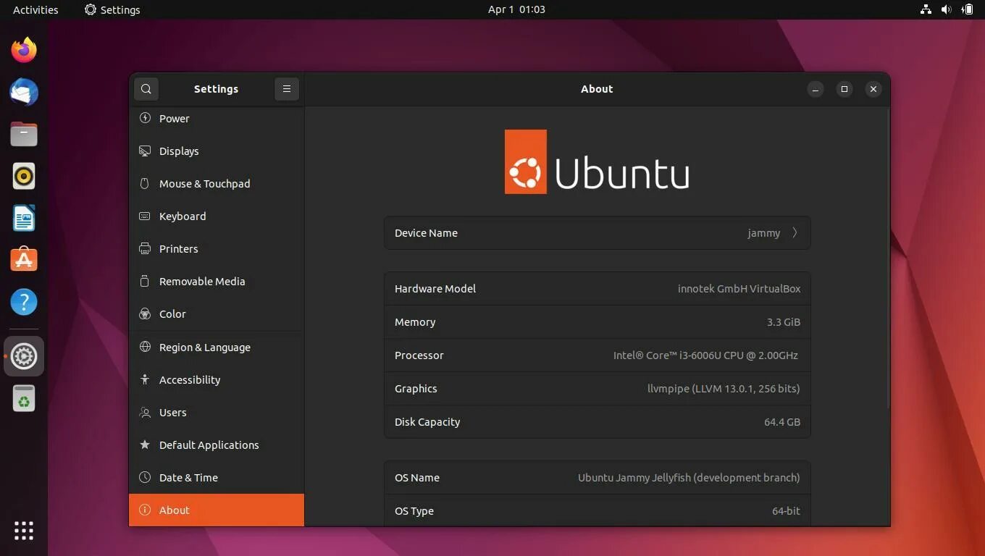The height and width of the screenshot is (556, 985).
Task: Click the Power lightning icon in sidebar
Action: tap(145, 118)
